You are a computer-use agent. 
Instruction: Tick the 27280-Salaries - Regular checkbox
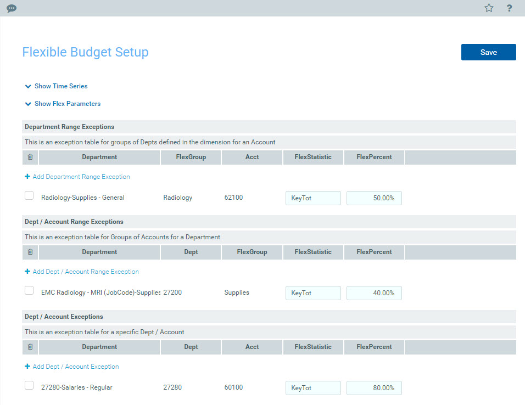[29, 386]
